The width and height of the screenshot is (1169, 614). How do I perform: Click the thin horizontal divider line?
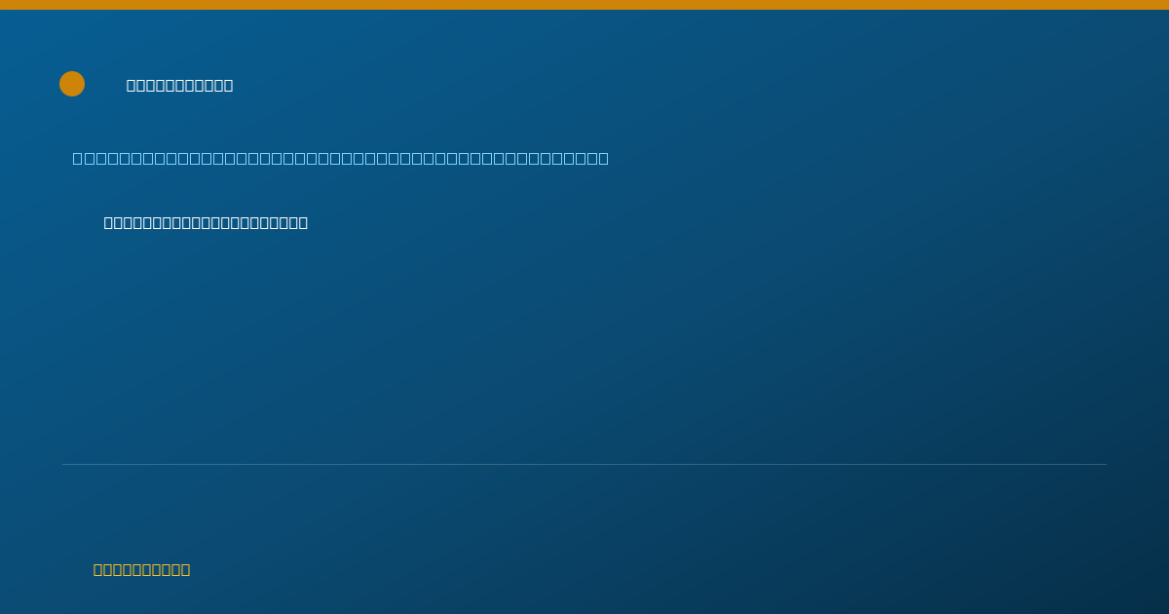point(584,465)
